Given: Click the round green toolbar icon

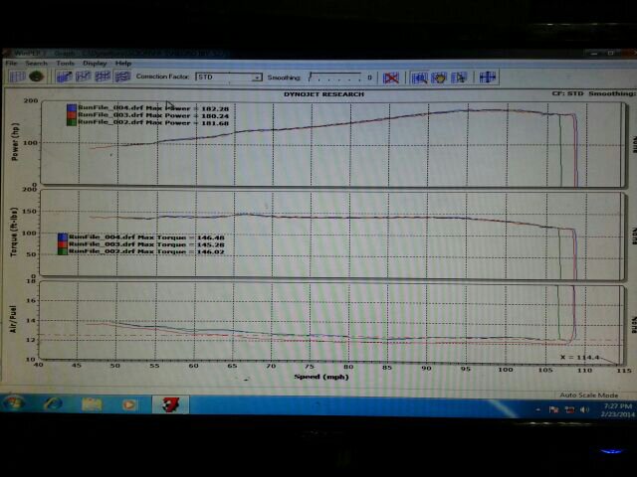Looking at the screenshot, I should [36, 77].
